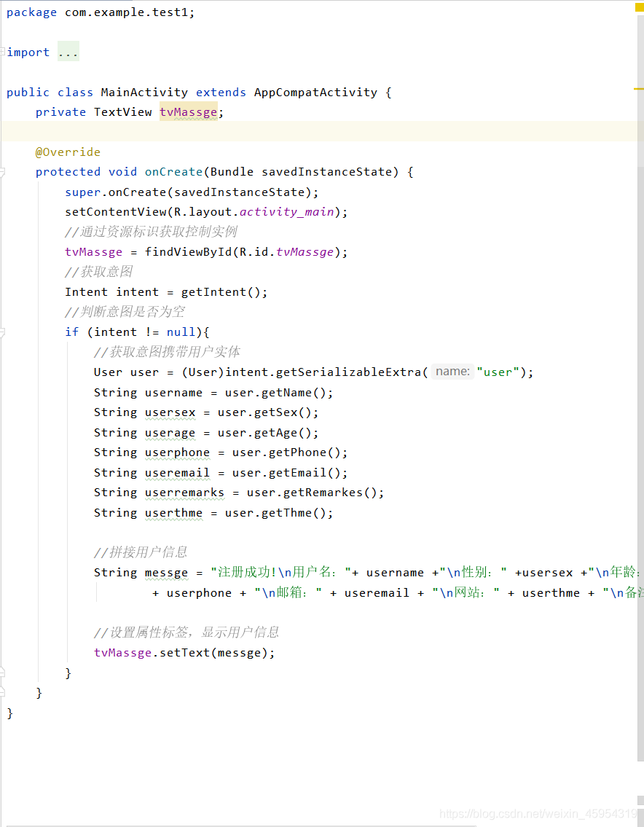Screen dimensions: 644x827
Task: Click user.getThme() call
Action: coord(275,513)
